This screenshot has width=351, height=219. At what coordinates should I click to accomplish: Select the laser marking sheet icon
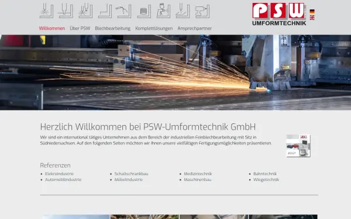(183, 11)
